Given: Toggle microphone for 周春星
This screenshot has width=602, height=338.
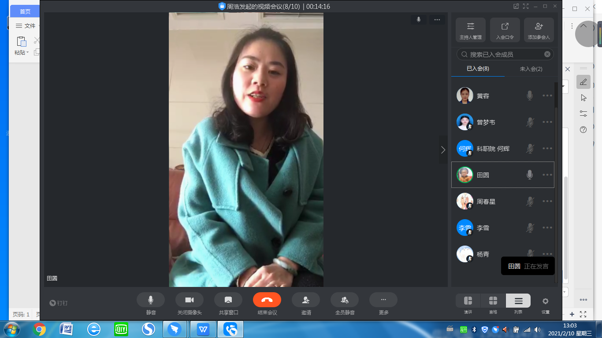Looking at the screenshot, I should pos(530,202).
